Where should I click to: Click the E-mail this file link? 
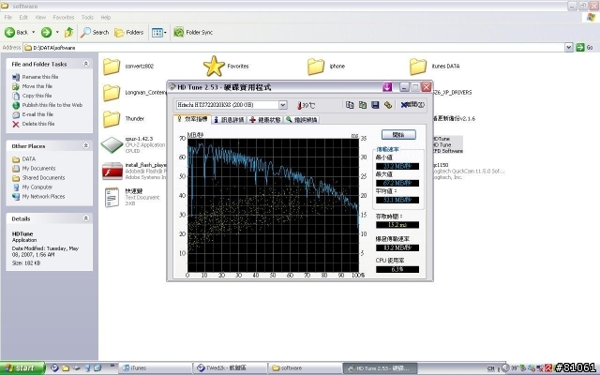[37, 114]
